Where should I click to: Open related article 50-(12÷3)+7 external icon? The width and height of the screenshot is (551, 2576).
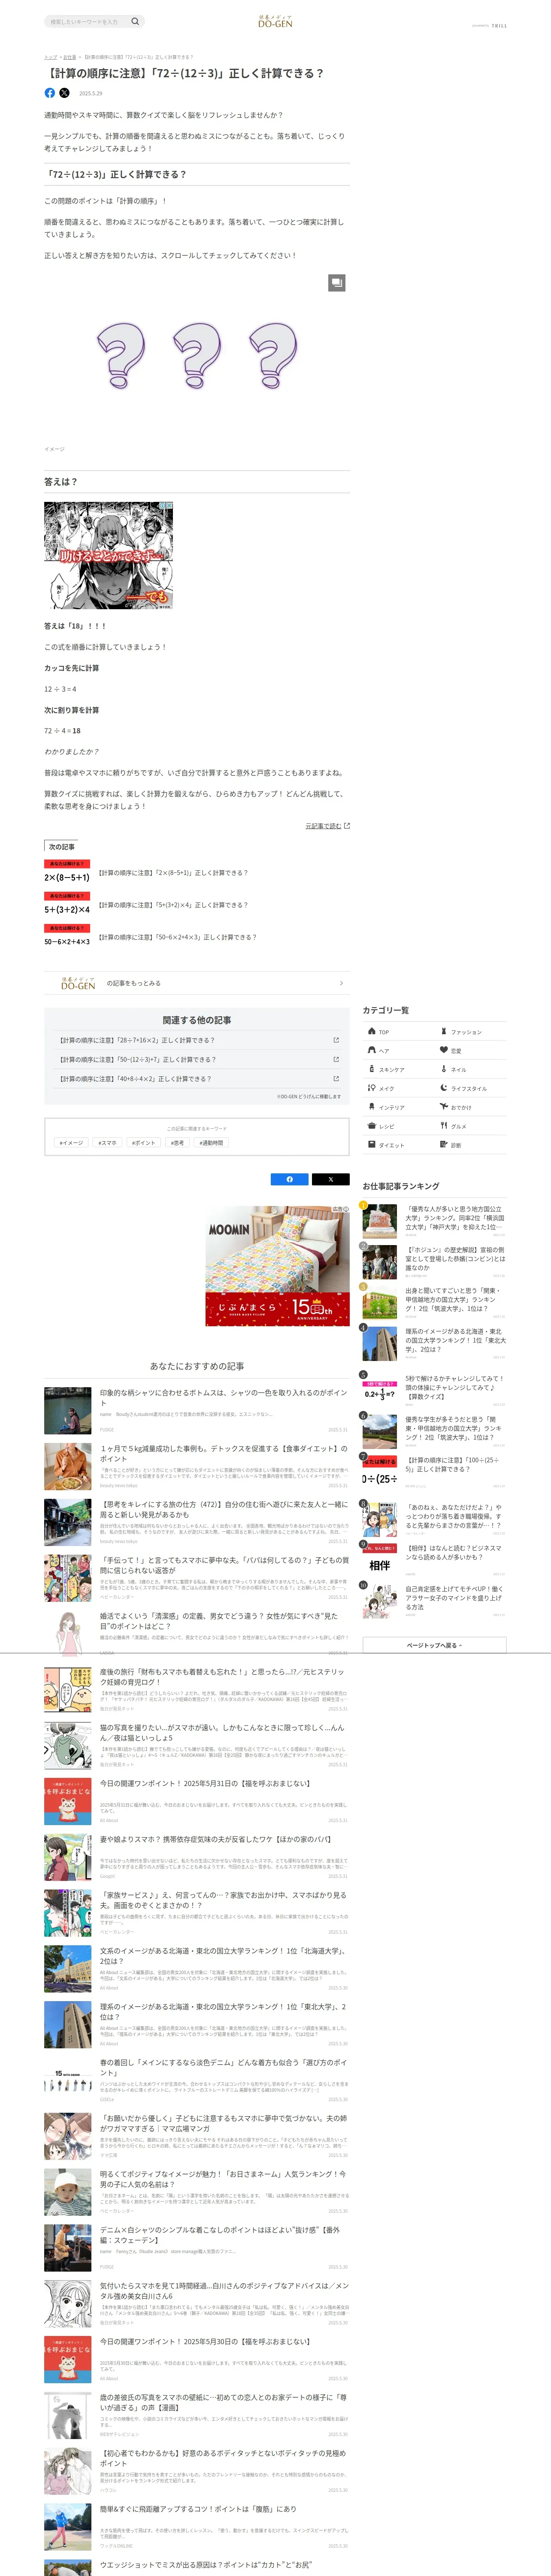(336, 1059)
